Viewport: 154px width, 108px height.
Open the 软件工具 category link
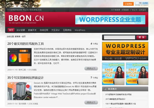(x=22, y=70)
